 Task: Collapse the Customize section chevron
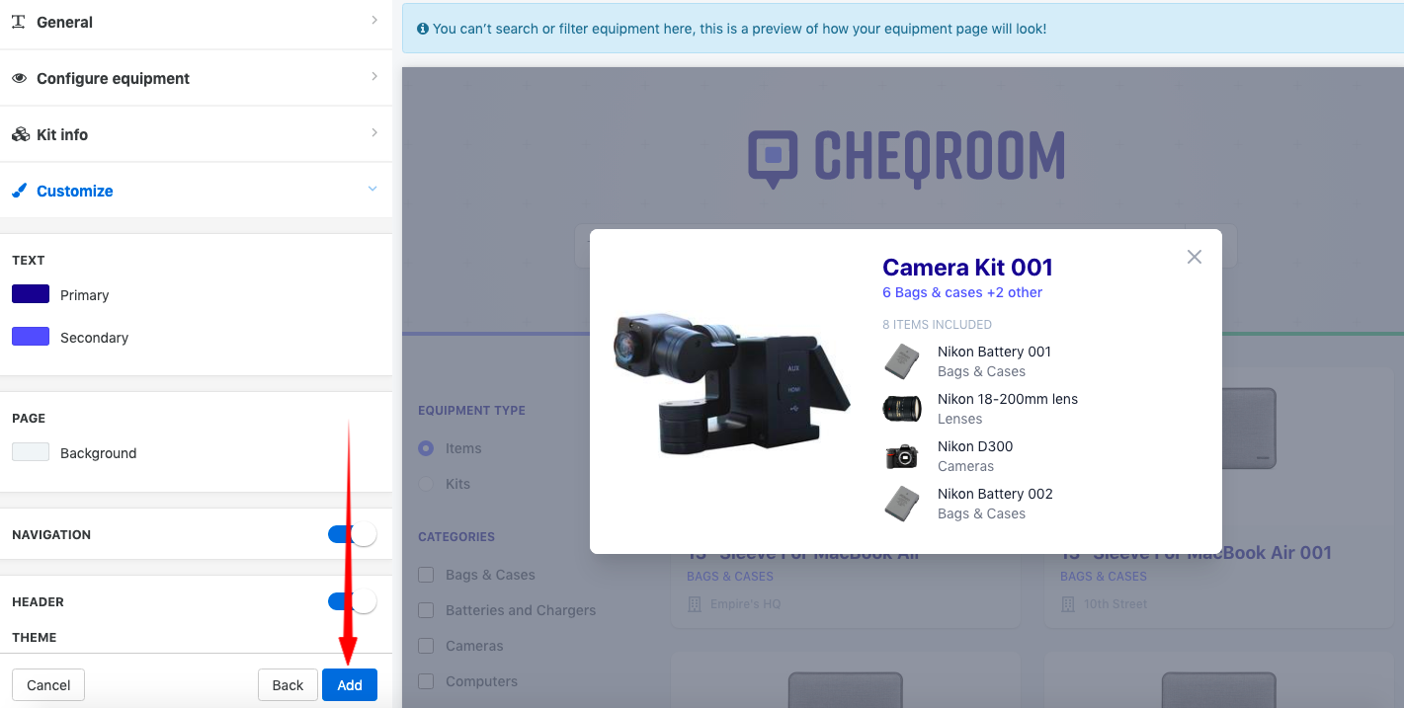coord(372,189)
